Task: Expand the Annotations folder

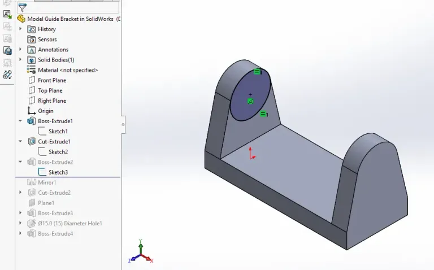Action: [x=21, y=50]
